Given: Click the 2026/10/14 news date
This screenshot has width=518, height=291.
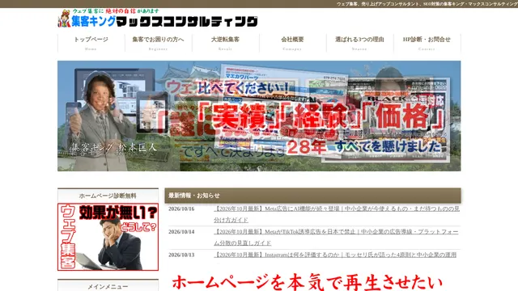Looking at the screenshot, I should (181, 232).
